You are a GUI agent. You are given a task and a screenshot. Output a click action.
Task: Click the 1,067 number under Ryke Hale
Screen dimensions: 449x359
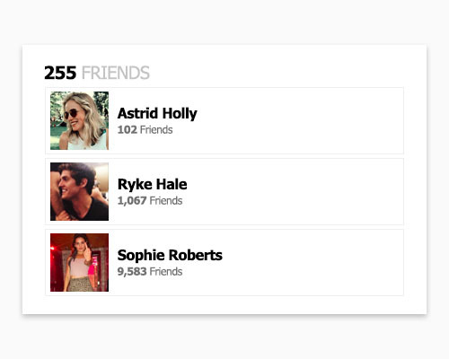click(132, 201)
